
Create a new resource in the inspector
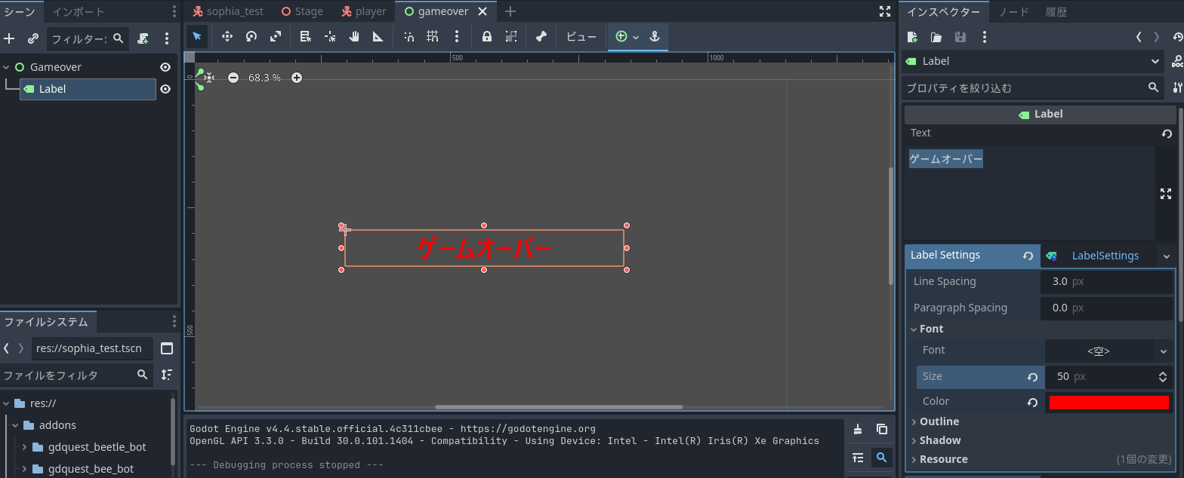(x=912, y=37)
